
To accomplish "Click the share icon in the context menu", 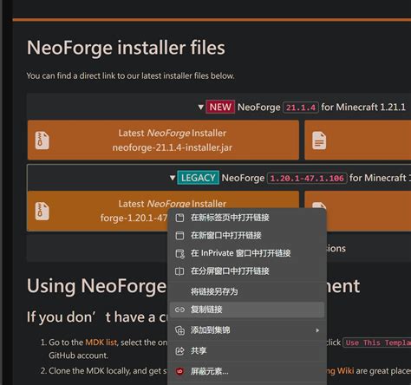I will [x=179, y=351].
